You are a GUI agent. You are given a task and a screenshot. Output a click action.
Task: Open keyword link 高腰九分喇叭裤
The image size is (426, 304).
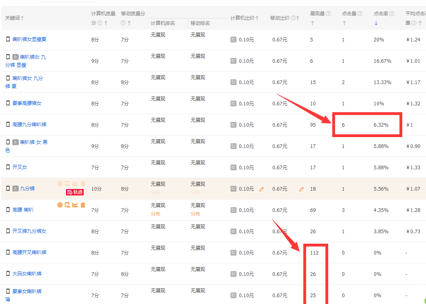29,125
